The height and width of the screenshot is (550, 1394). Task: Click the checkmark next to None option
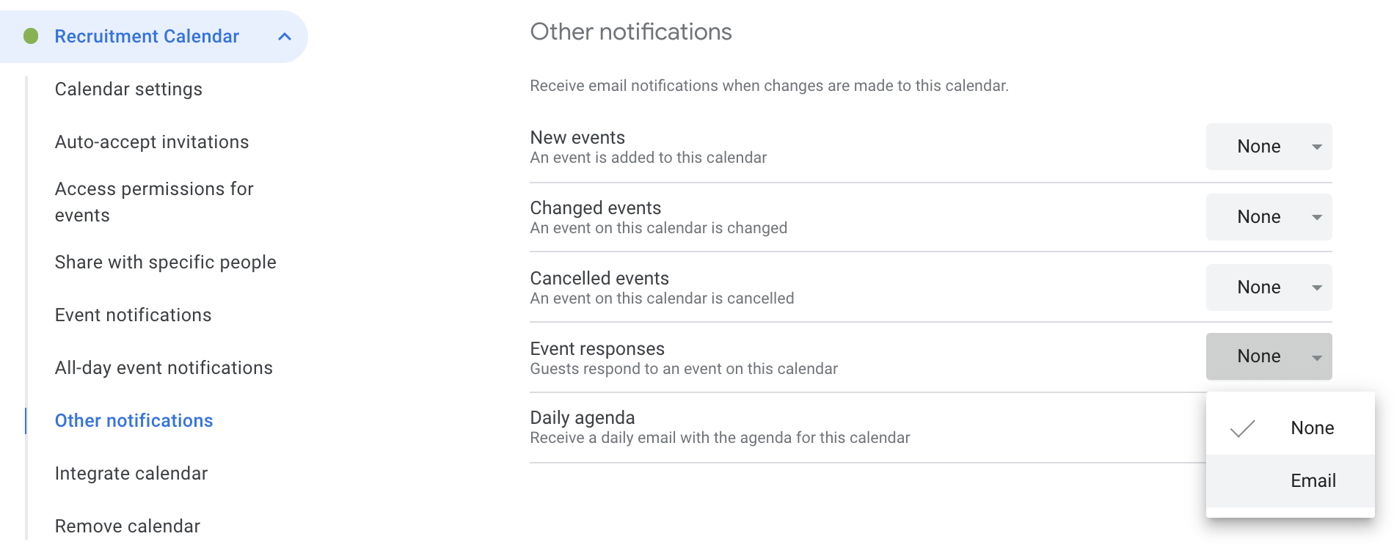(1243, 428)
